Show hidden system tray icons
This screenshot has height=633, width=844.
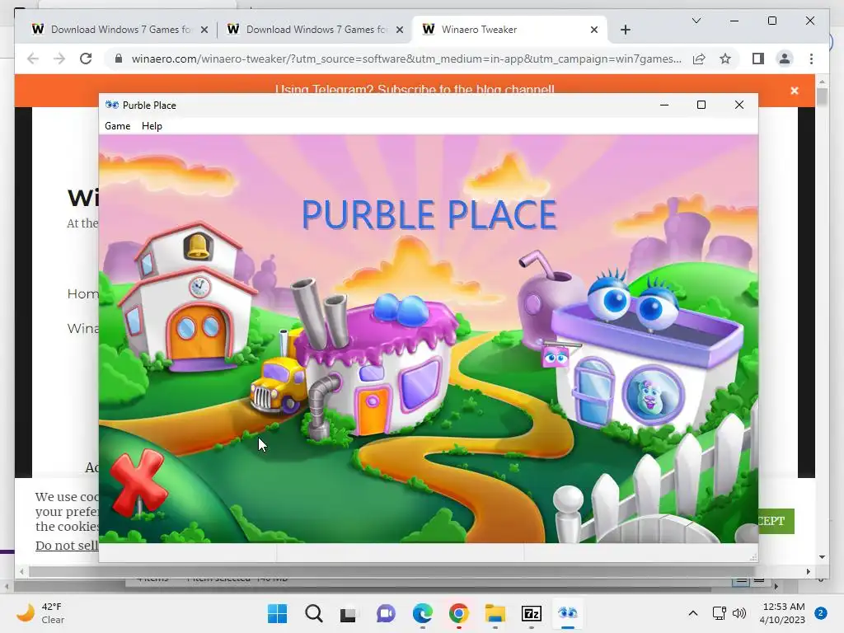(692, 613)
